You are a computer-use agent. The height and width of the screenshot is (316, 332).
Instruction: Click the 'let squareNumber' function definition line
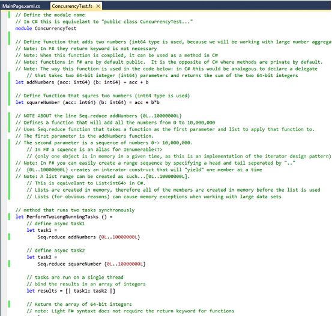click(x=88, y=102)
